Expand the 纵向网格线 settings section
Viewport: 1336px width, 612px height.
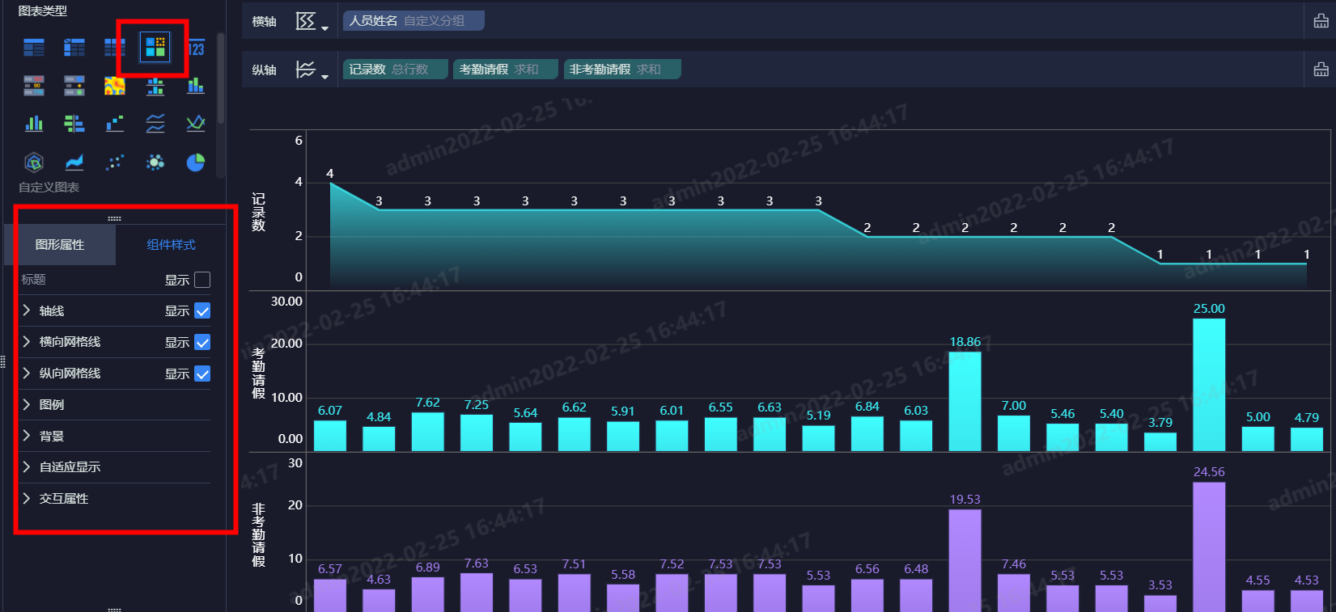(27, 374)
